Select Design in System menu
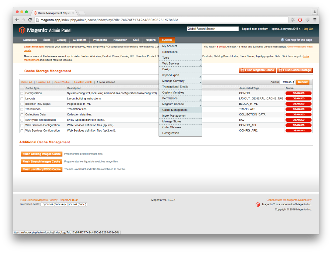Image resolution: width=332 pixels, height=253 pixels. [x=180, y=69]
